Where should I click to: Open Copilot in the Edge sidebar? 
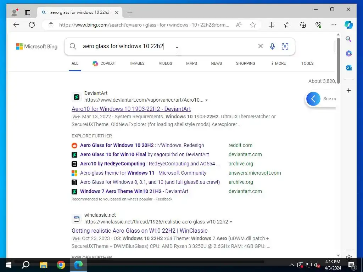click(x=349, y=25)
